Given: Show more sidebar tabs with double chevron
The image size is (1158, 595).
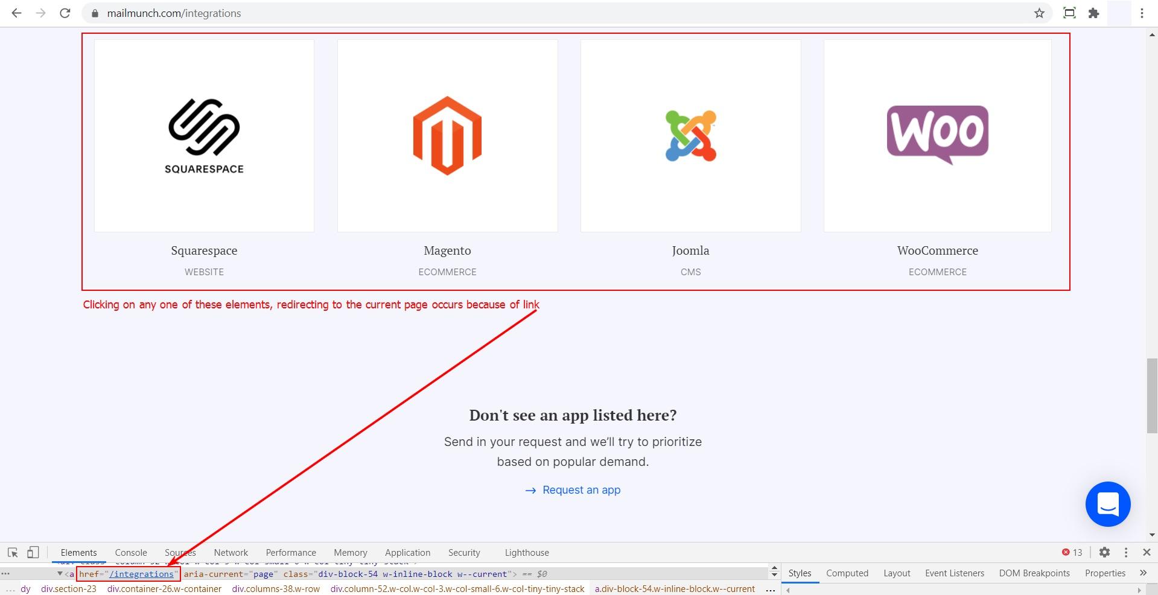Looking at the screenshot, I should (1143, 573).
